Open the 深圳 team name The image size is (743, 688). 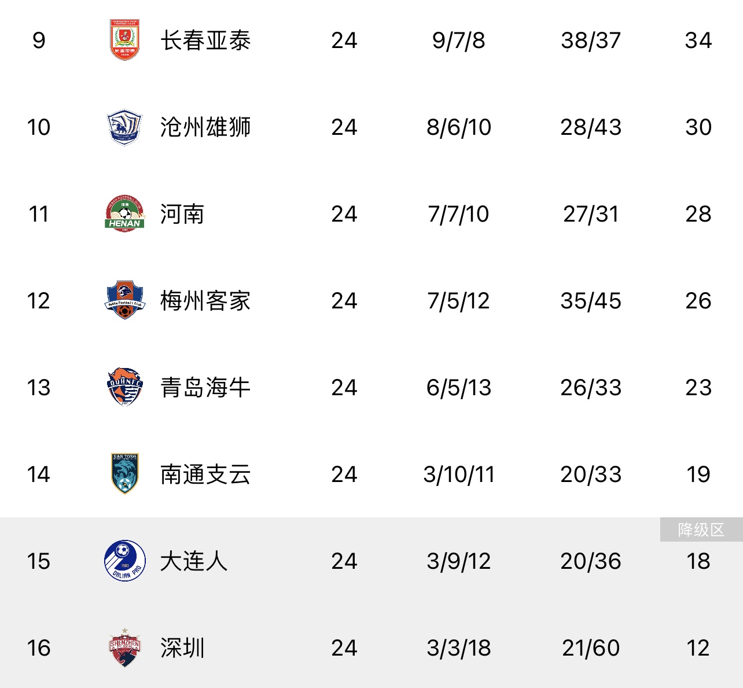(x=182, y=648)
